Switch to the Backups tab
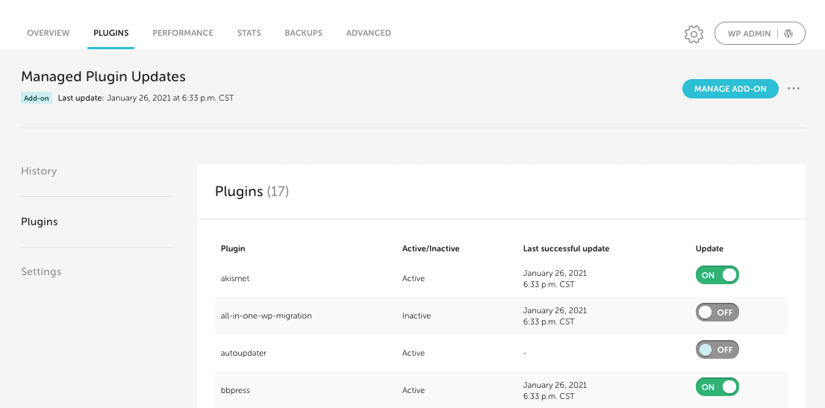 [x=303, y=33]
